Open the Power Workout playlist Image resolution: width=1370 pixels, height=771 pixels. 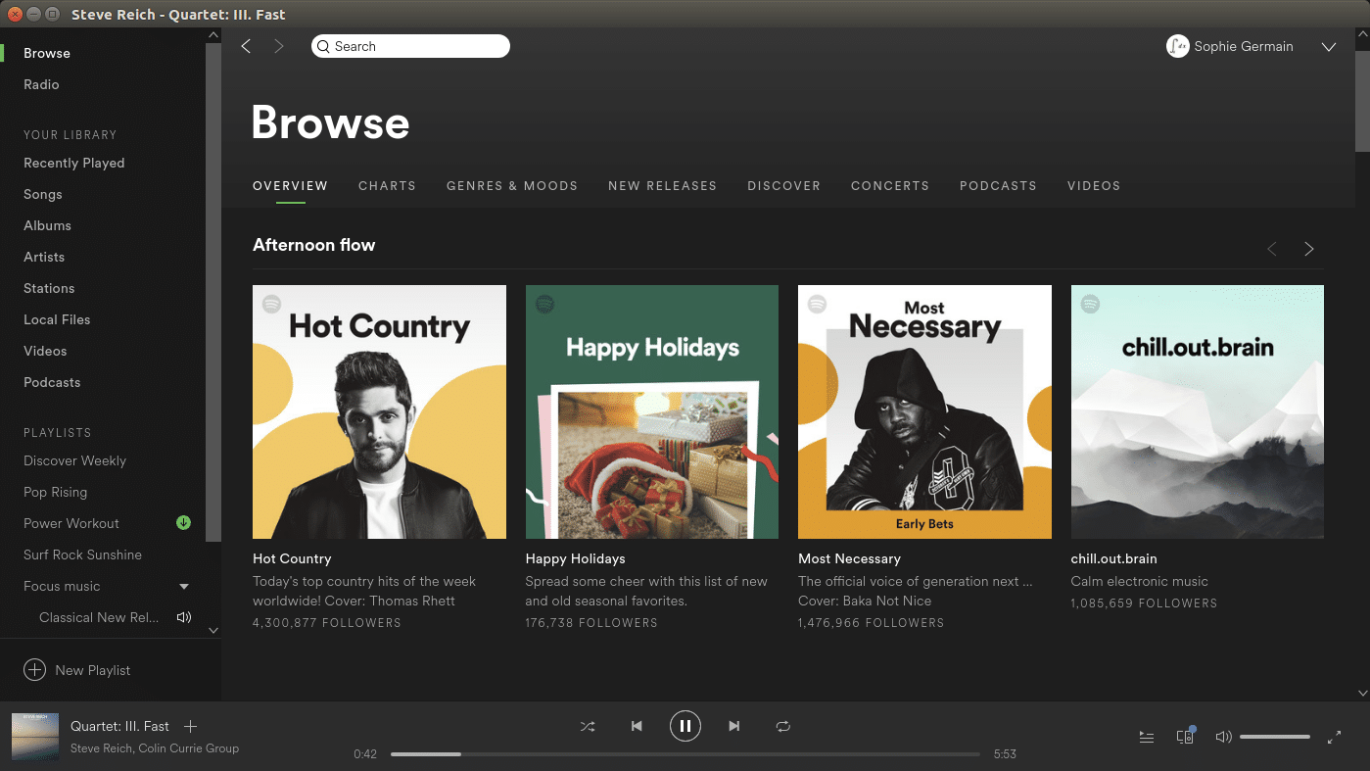[71, 523]
